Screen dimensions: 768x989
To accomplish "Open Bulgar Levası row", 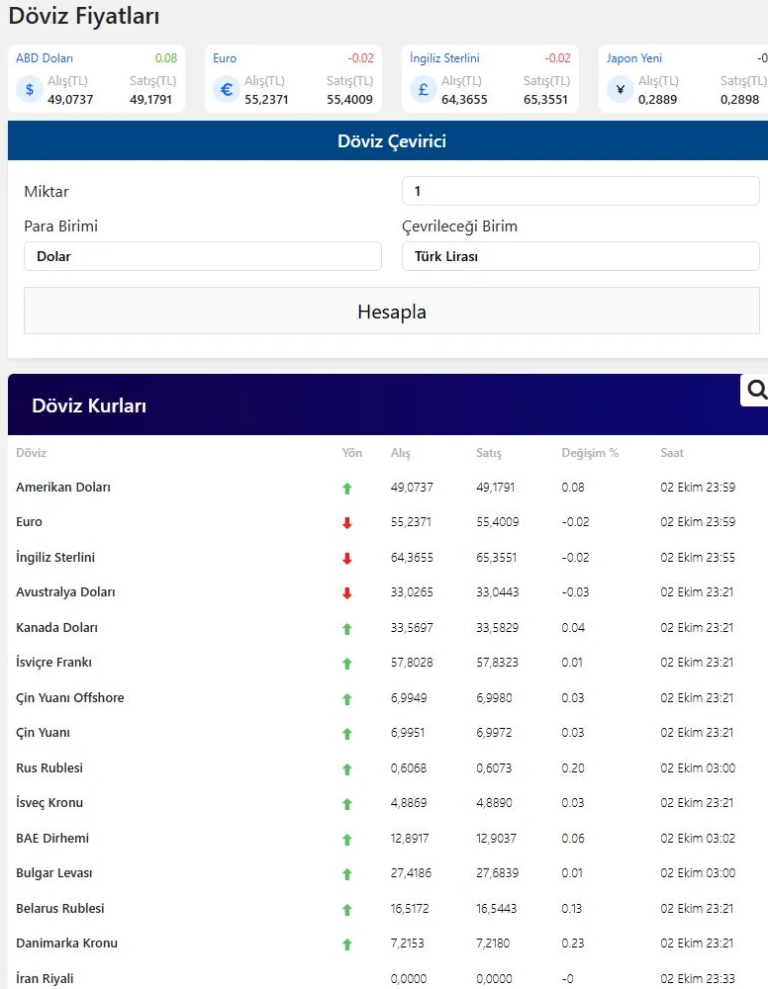I will 54,873.
